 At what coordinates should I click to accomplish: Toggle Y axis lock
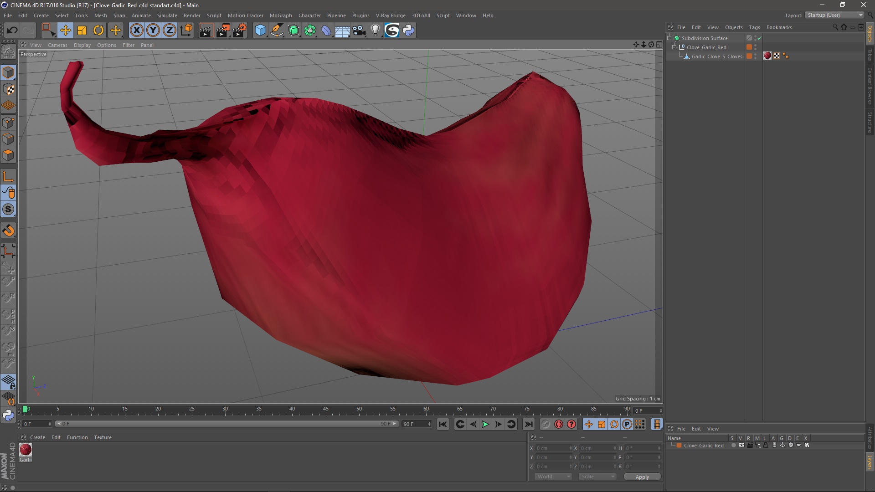point(153,31)
